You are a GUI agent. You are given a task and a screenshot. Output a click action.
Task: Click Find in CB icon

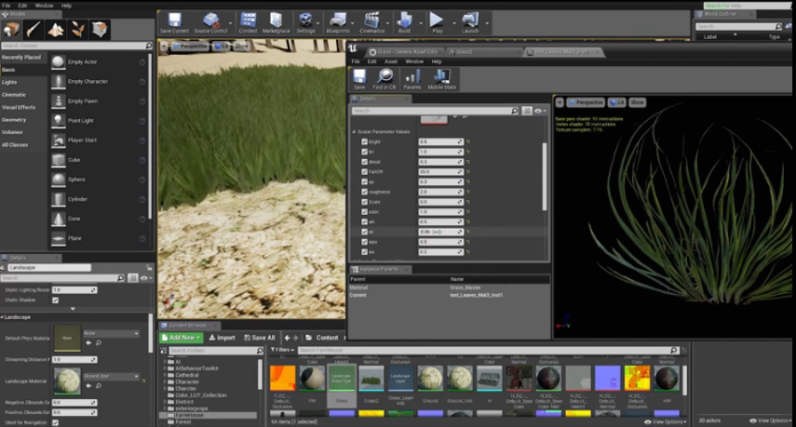click(385, 80)
